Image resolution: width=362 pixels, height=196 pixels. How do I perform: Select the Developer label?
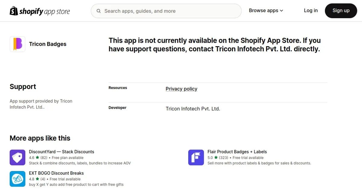click(x=117, y=108)
